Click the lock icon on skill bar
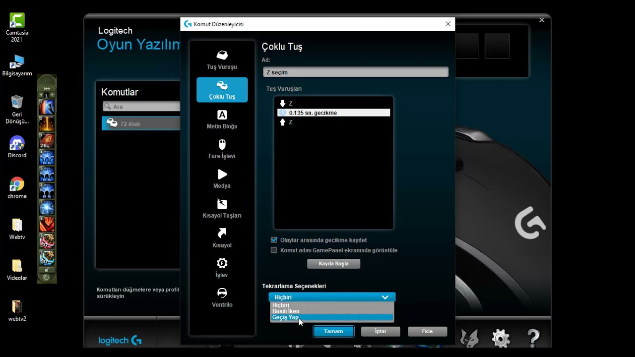635x357 pixels. (x=47, y=270)
